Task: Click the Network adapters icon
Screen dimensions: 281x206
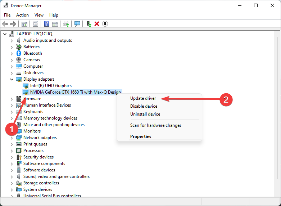Action: tap(19, 138)
